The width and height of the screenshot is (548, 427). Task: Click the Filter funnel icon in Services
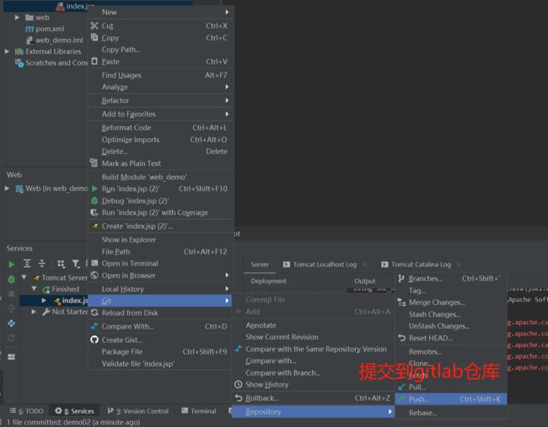point(76,264)
